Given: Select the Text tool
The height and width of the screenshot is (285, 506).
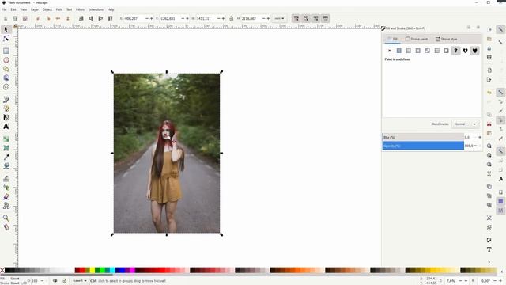Looking at the screenshot, I should tap(6, 127).
